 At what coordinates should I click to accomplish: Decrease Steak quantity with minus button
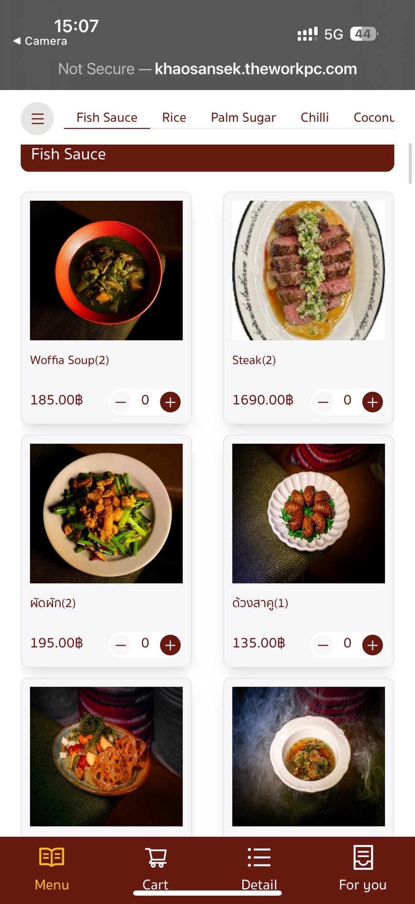[323, 402]
